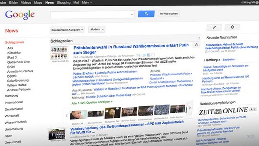Click the blue search magnifier button

(146, 14)
